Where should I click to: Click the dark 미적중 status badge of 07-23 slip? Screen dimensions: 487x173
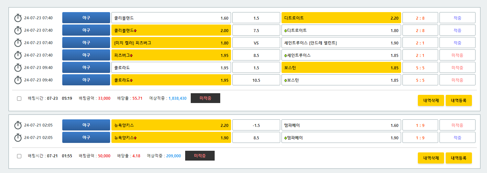click(x=205, y=98)
